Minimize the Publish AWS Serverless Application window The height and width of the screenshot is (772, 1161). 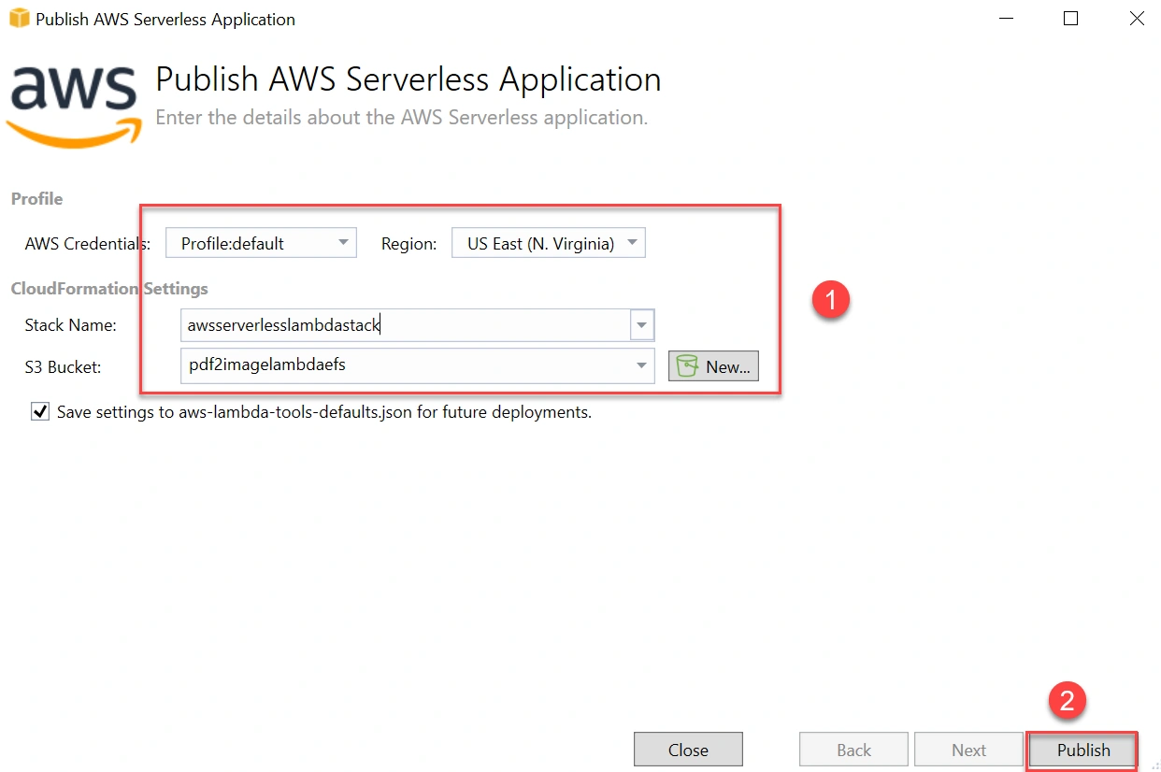[x=1006, y=19]
